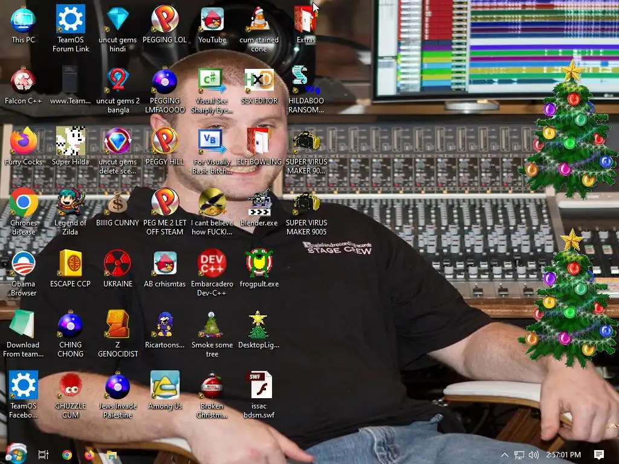Open the frogpult.exe icon
The width and height of the screenshot is (619, 464).
pos(259,263)
